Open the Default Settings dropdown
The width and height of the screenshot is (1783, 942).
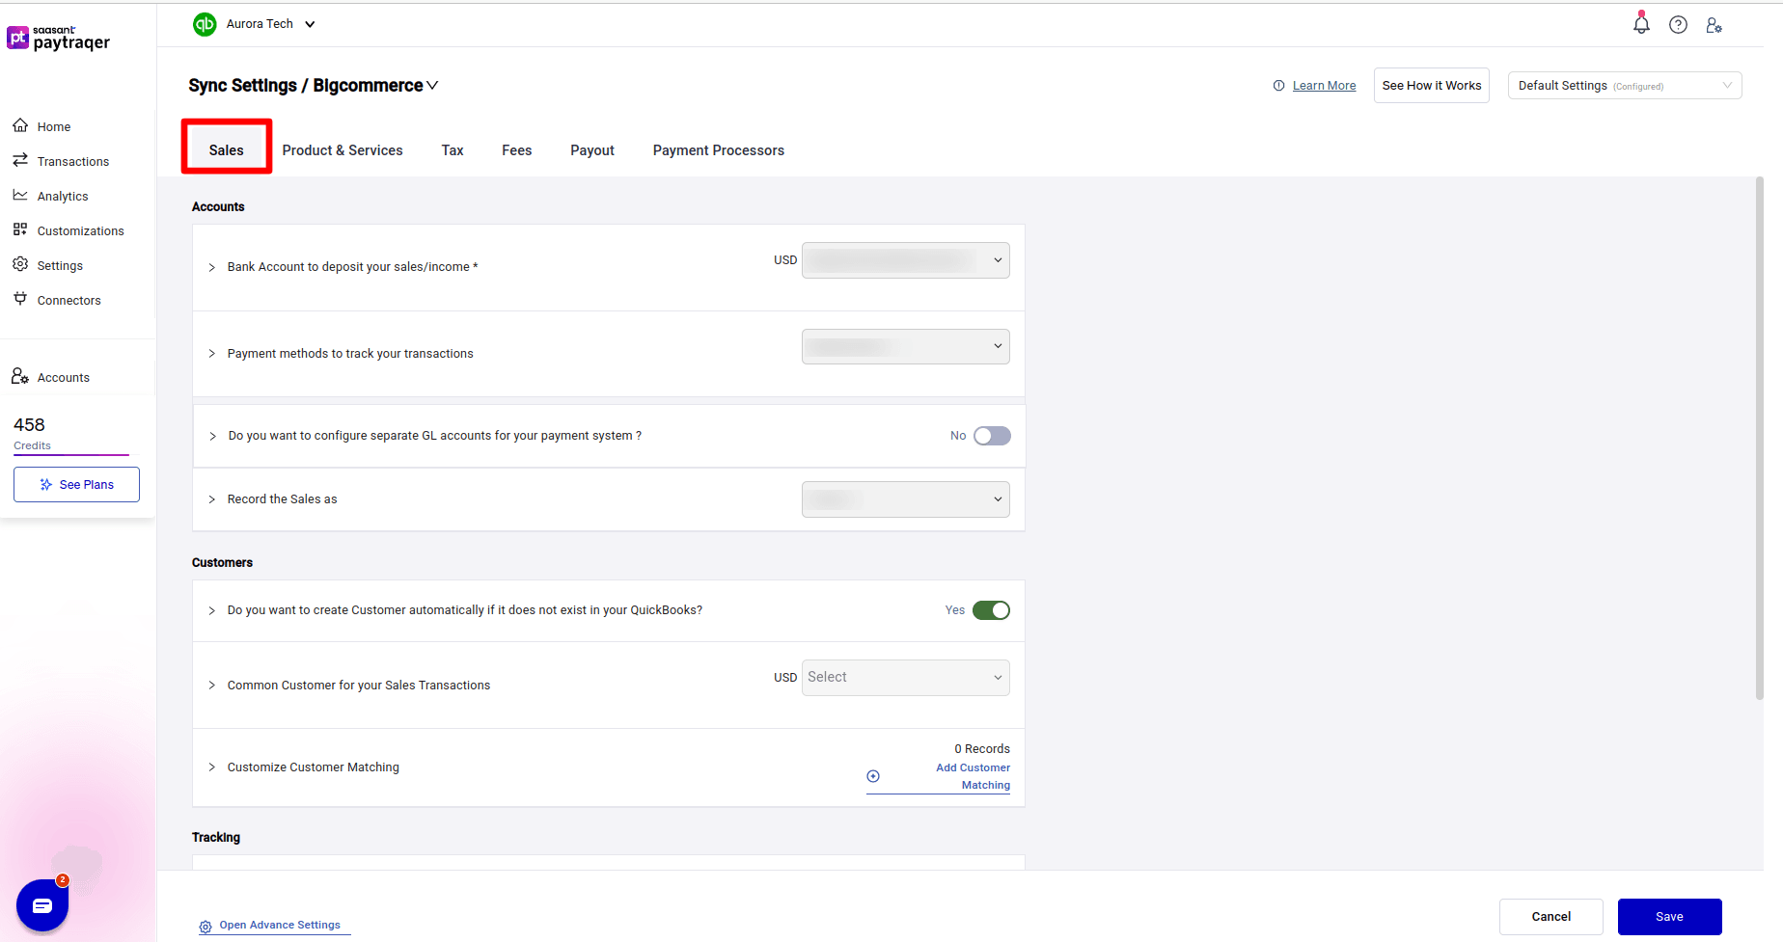click(1624, 85)
